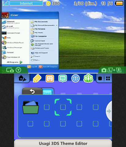Open the camera via Y button shortcut
Viewport: 126px width, 147px height.
coord(14,70)
